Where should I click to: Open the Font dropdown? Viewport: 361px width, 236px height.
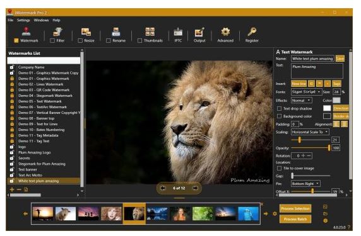(306, 92)
